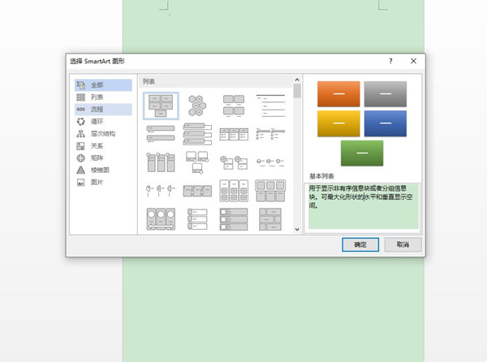The image size is (487, 362).
Task: Select the 层次结构 (Hierarchy) category
Action: [x=103, y=133]
